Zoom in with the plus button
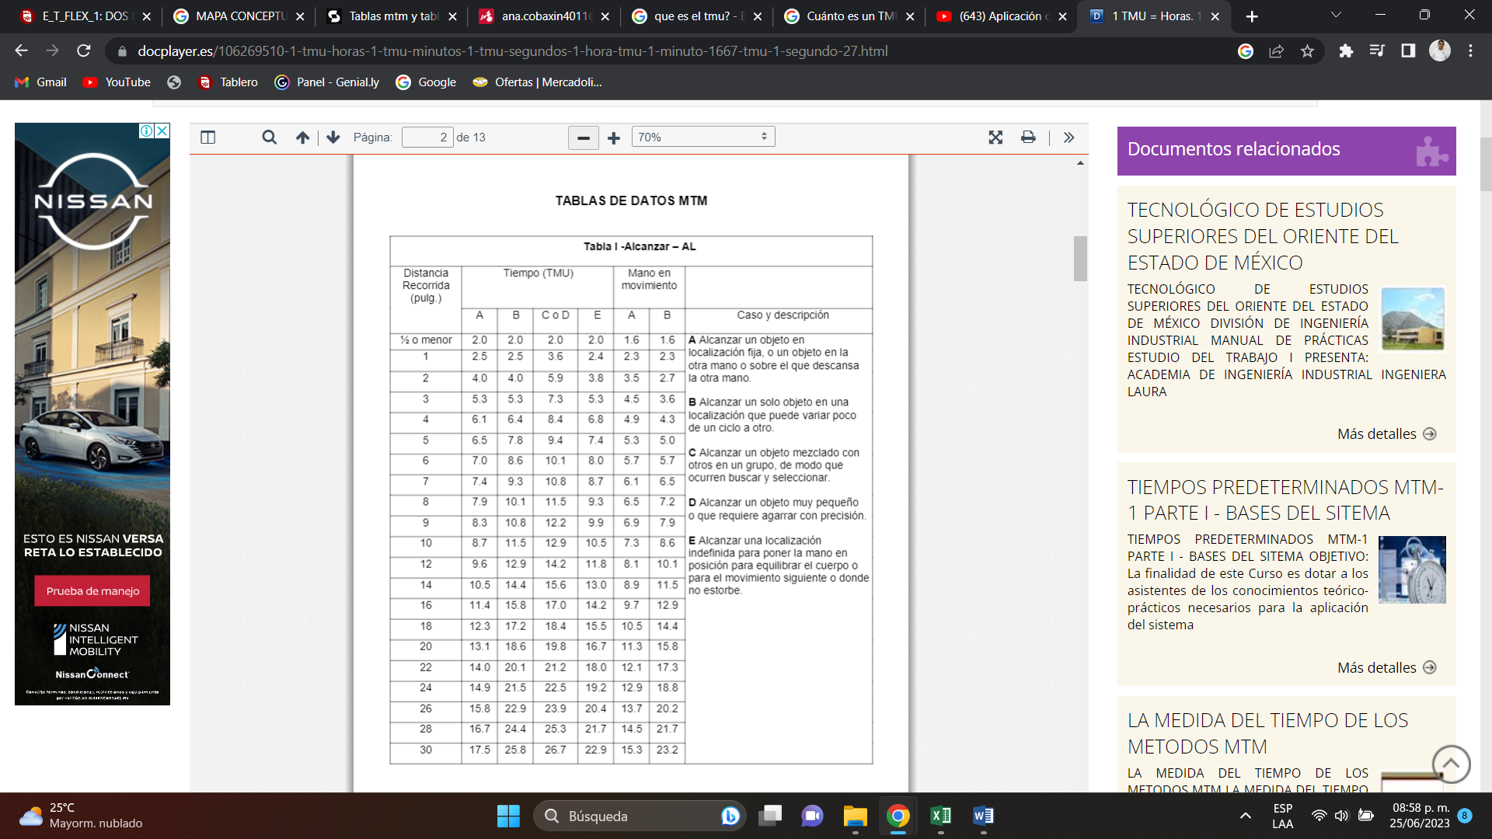 pos(614,138)
